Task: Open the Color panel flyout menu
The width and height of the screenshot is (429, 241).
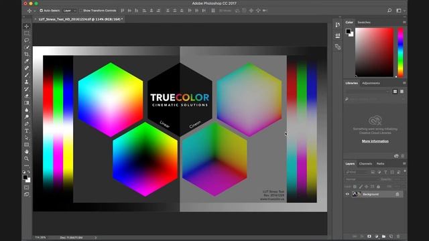Action: tap(404, 22)
